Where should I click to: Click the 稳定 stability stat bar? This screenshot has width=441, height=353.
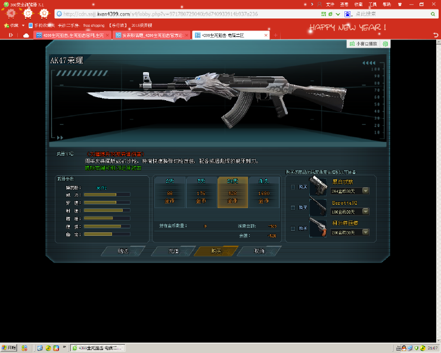107,234
